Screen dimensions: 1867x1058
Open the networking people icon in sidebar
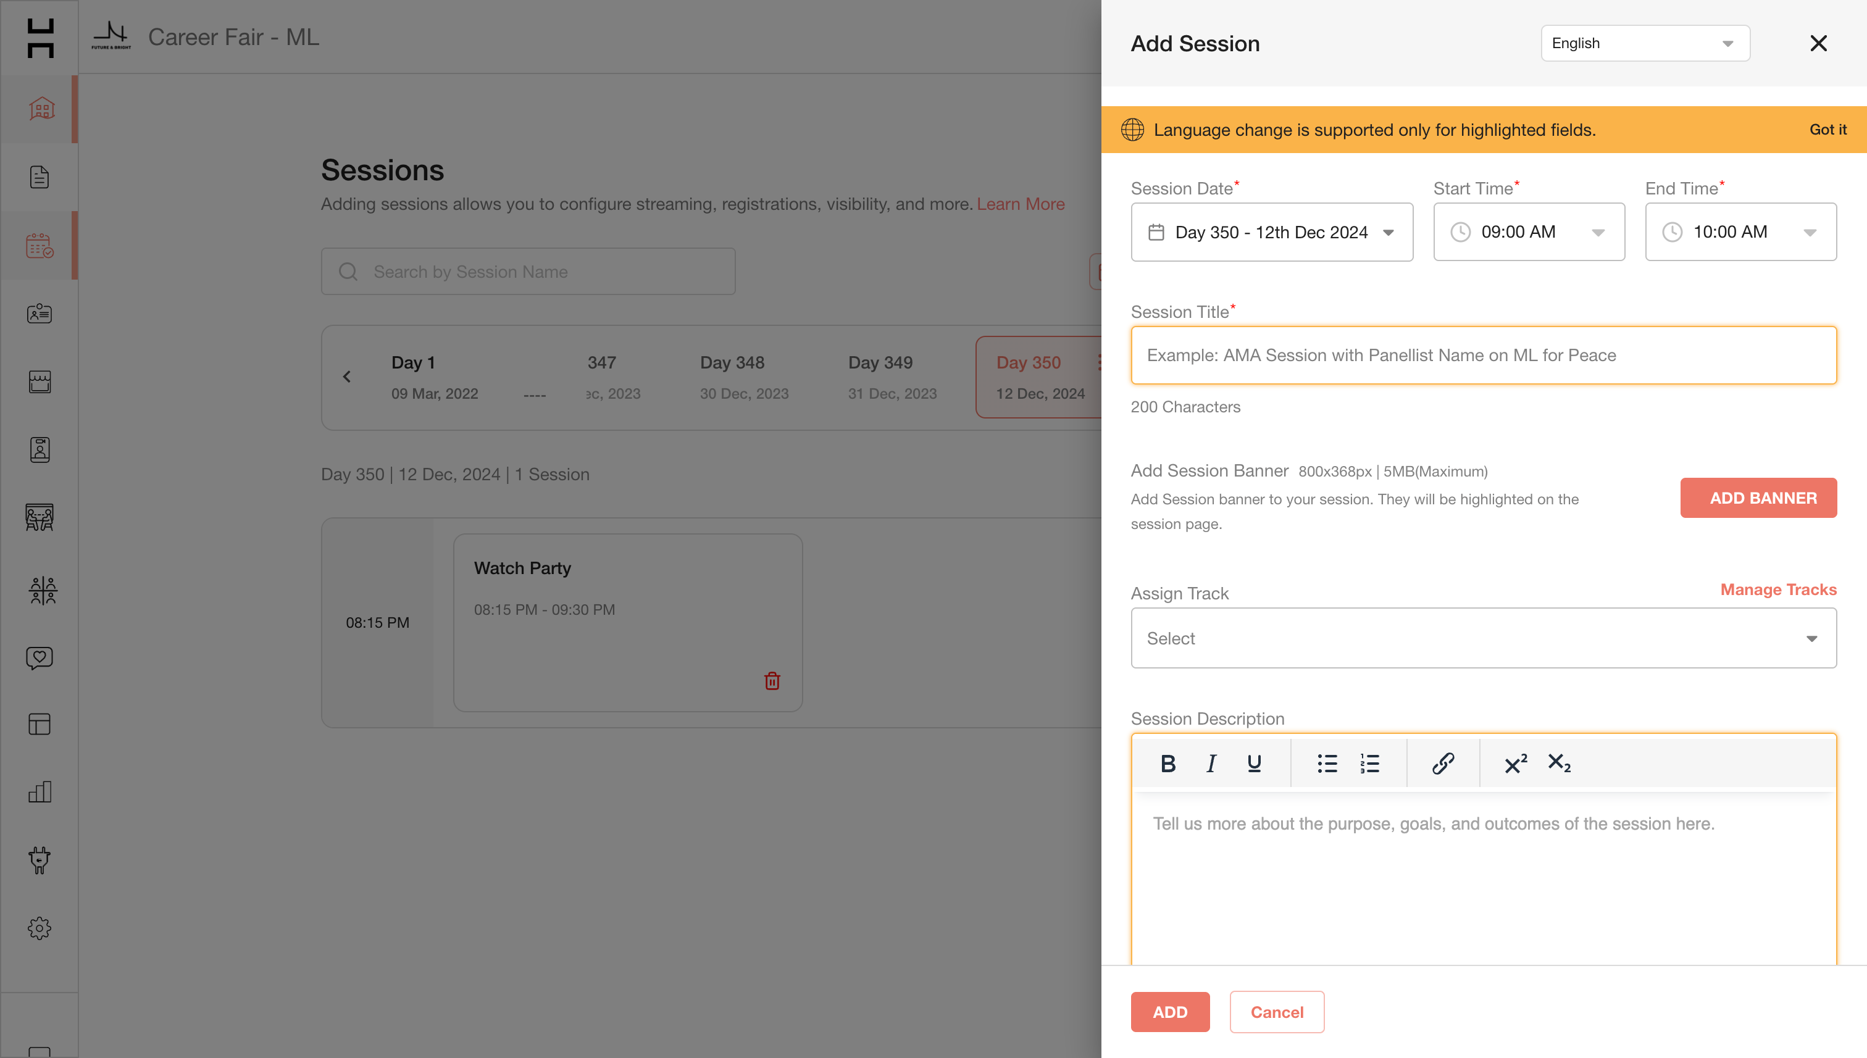42,591
